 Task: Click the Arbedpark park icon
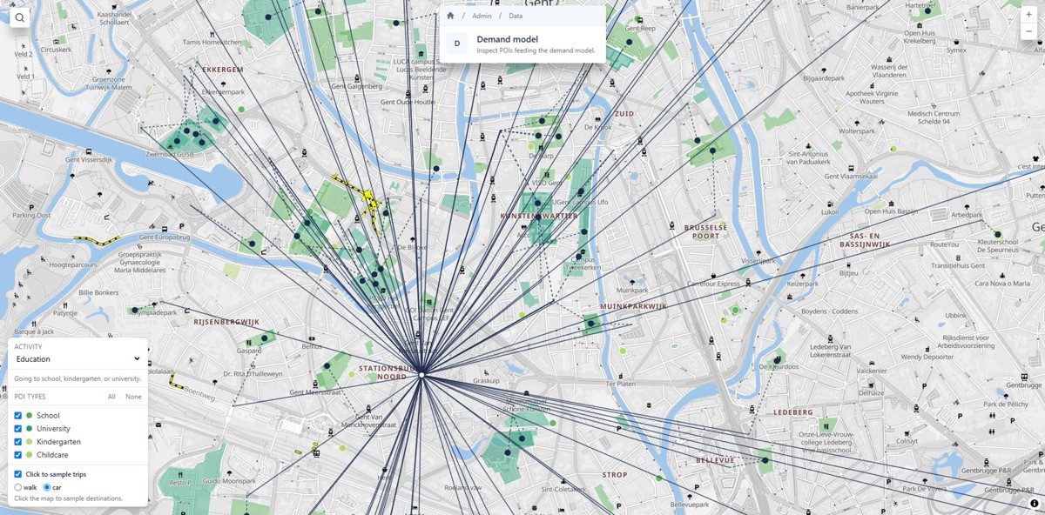967,207
